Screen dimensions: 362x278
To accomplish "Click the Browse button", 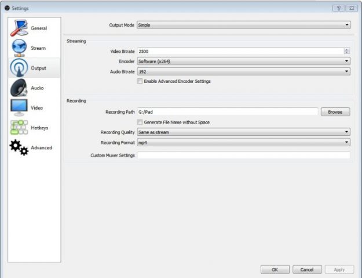I will coord(335,112).
